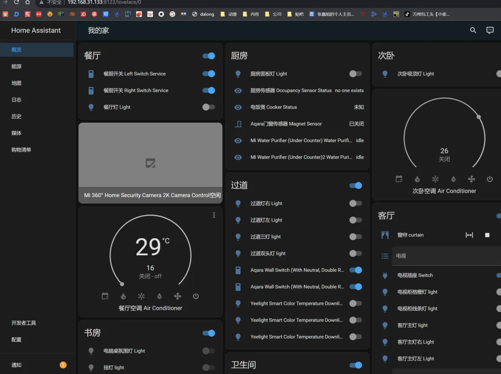Select fan-only mode on 次卧空调
The image size is (501, 374).
(471, 179)
